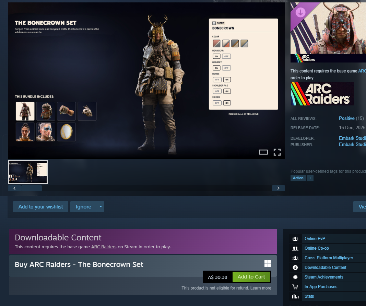Turn Headgear ON
The height and width of the screenshot is (306, 366).
click(x=216, y=56)
